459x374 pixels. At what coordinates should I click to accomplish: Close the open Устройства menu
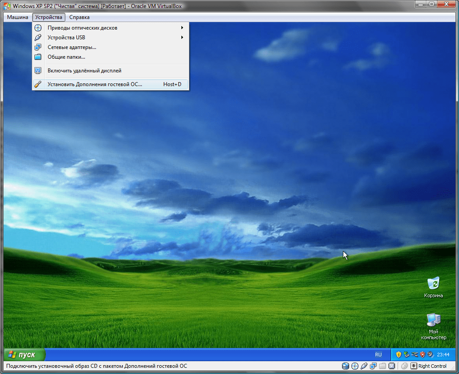pos(49,17)
